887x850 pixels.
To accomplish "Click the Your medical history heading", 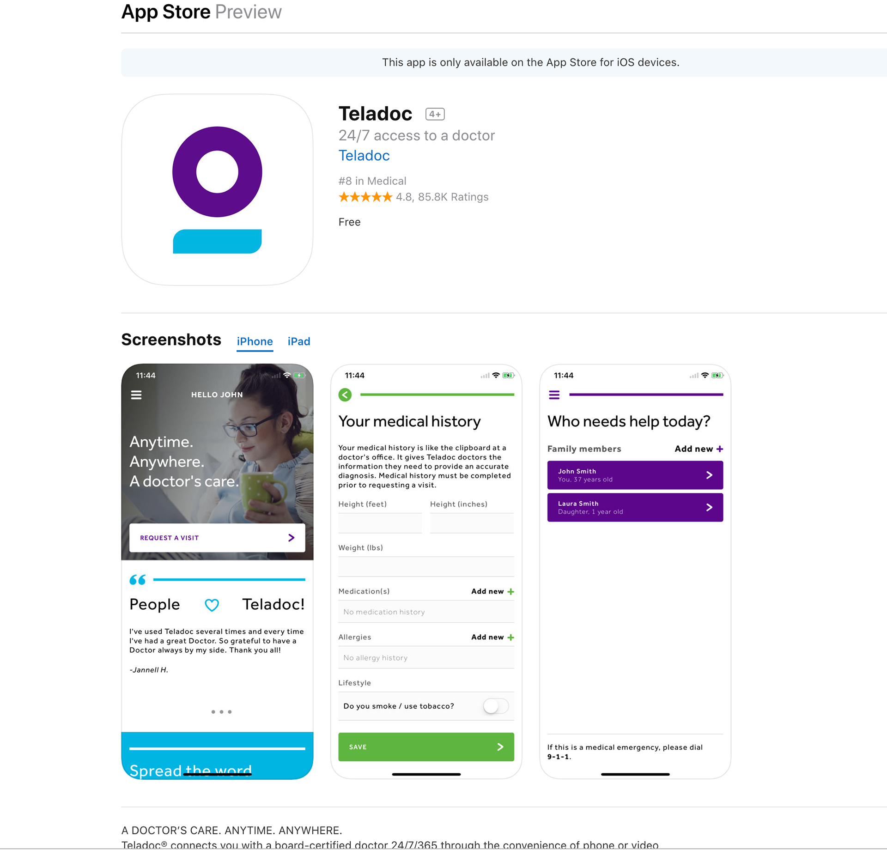I will (x=410, y=422).
